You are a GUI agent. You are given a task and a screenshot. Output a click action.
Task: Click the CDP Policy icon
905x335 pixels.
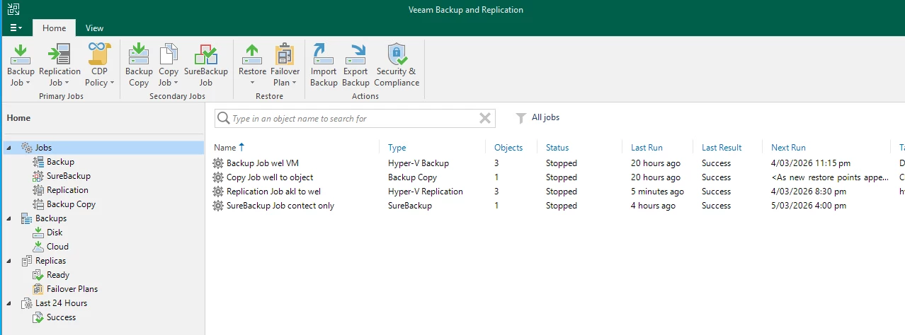coord(100,55)
